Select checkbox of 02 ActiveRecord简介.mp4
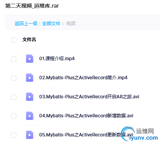 coord(14,78)
